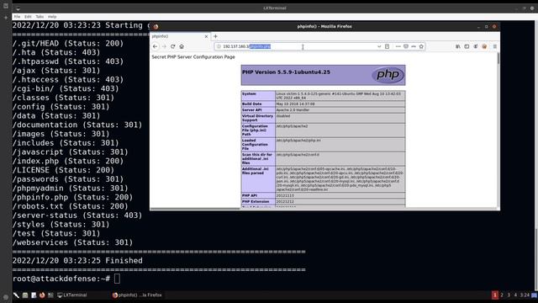Click 'PHP Version 5.5.9-1ubuntu4.25' heading

click(286, 72)
